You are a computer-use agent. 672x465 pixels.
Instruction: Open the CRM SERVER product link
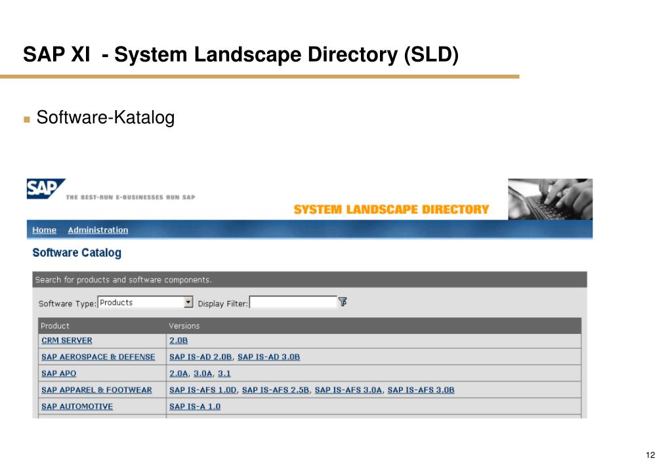[67, 340]
